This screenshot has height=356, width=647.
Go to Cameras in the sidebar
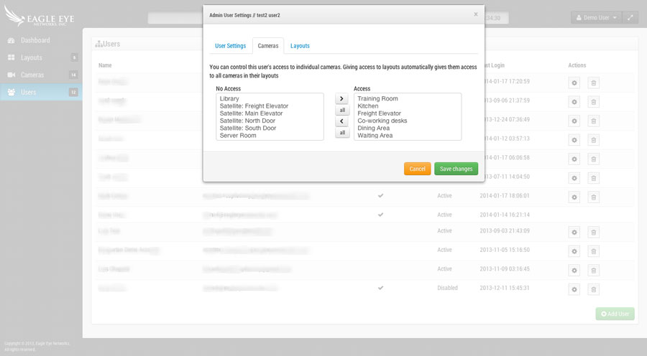[32, 75]
